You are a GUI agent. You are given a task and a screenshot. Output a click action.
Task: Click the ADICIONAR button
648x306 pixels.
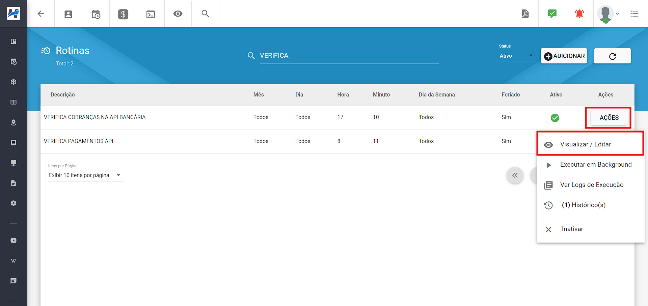pyautogui.click(x=564, y=56)
